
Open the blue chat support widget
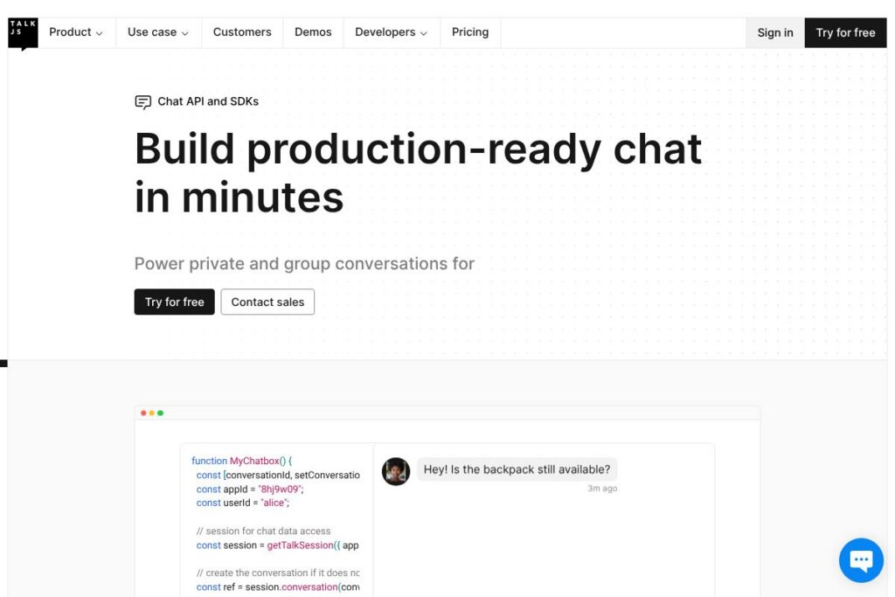[x=861, y=560]
